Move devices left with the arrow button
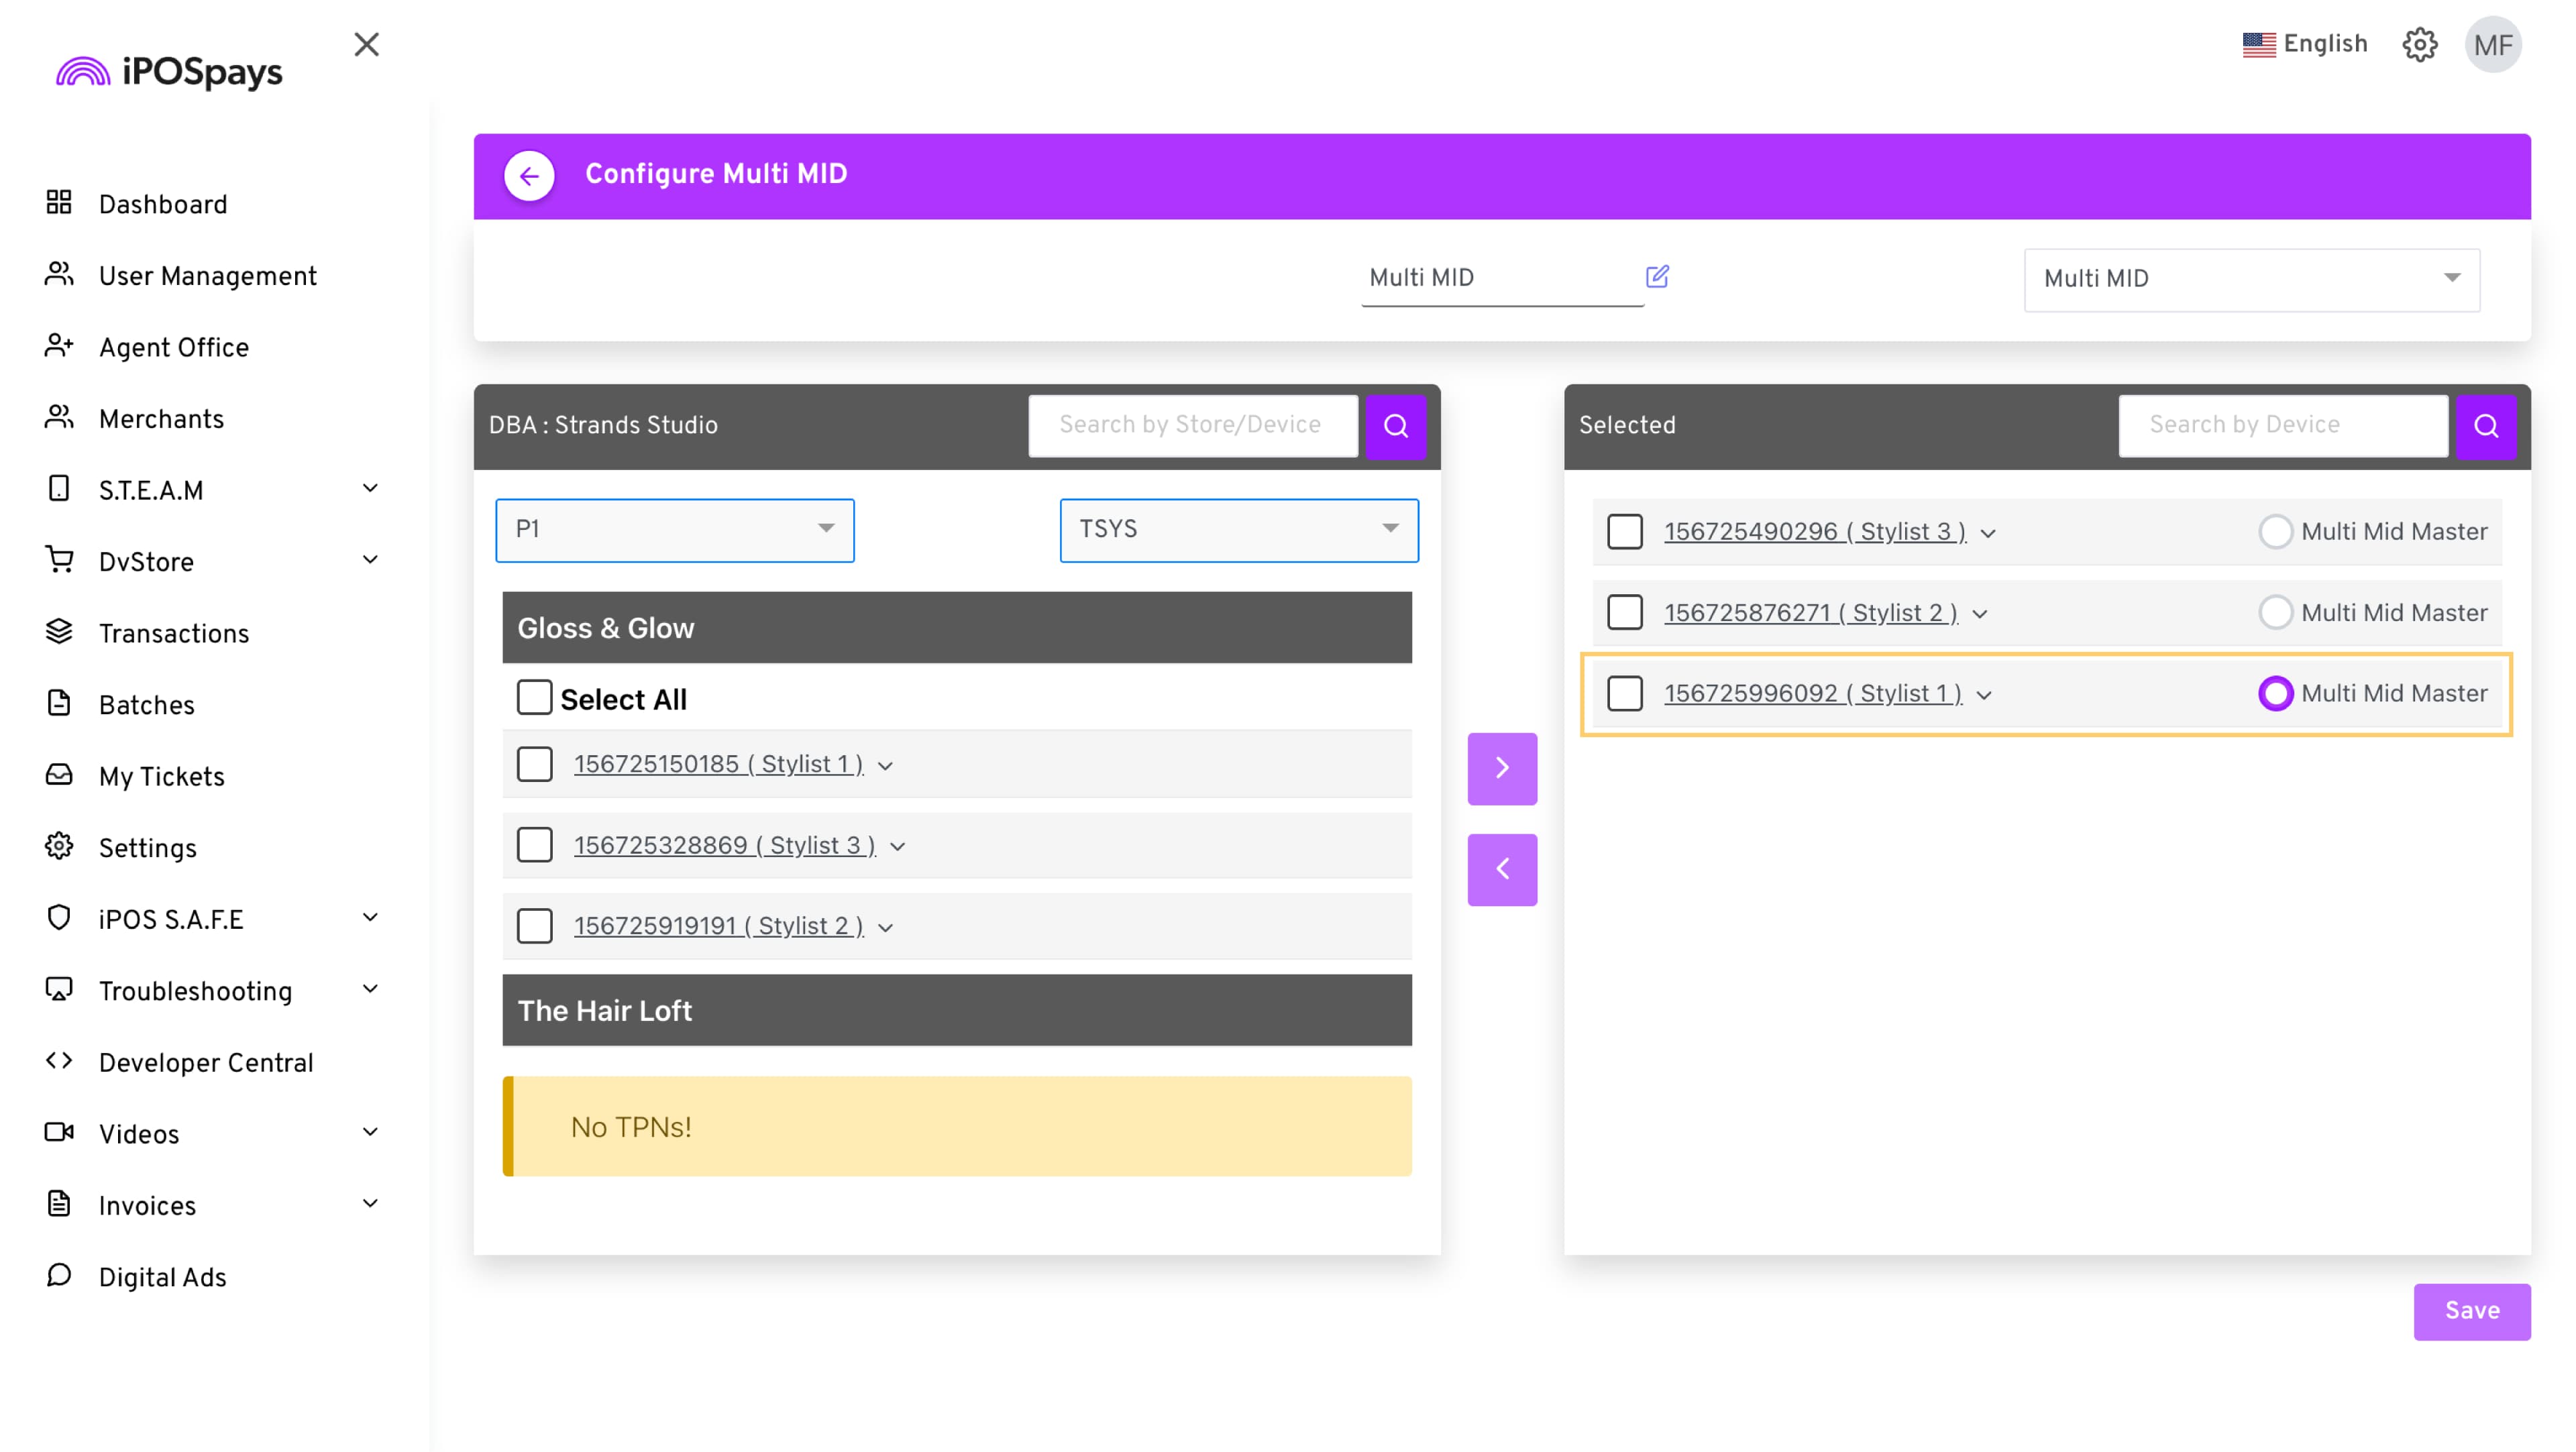This screenshot has width=2576, height=1452. [x=1502, y=869]
